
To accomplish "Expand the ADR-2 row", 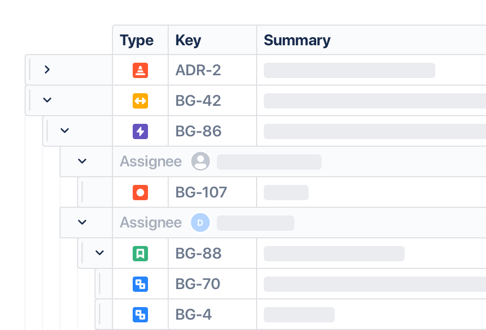I will click(x=47, y=70).
